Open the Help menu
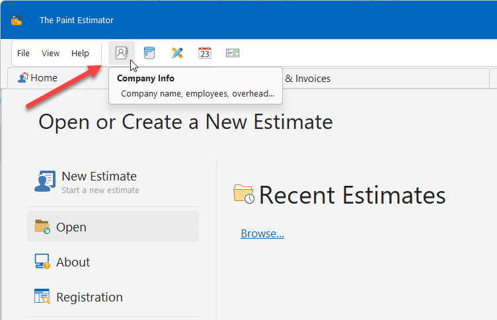The image size is (497, 320). click(80, 54)
